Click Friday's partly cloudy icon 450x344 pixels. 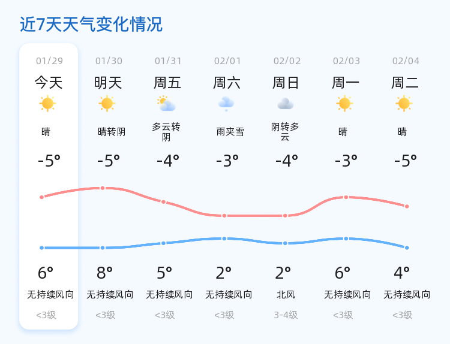(x=166, y=104)
